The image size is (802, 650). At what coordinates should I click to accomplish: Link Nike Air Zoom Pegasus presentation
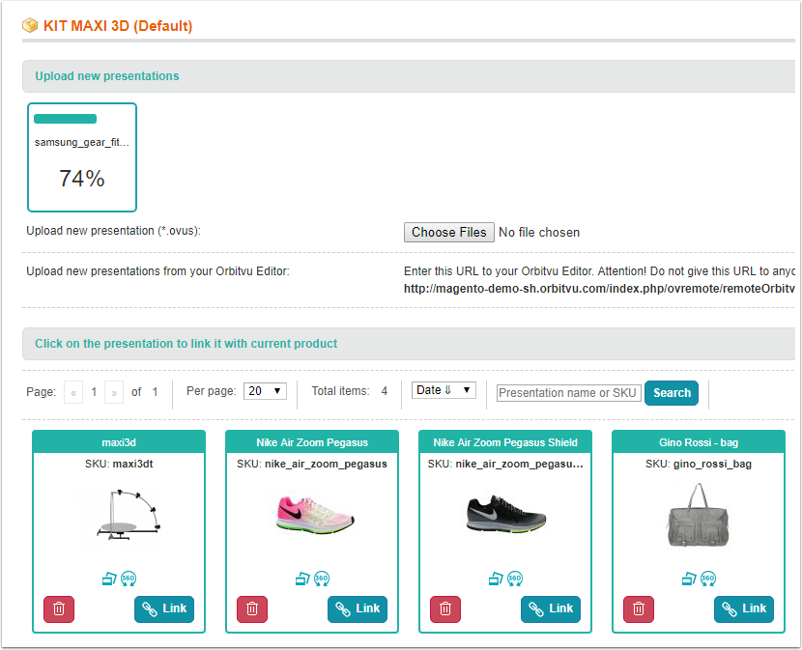pos(358,609)
